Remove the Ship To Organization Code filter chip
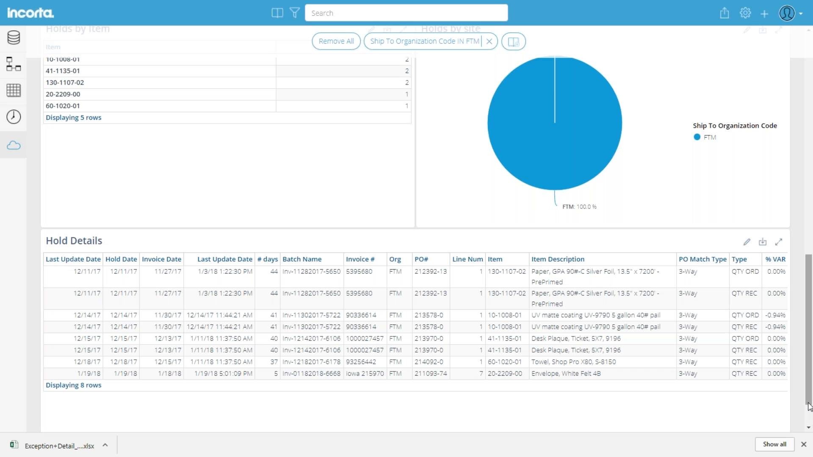This screenshot has width=813, height=457. [x=489, y=41]
